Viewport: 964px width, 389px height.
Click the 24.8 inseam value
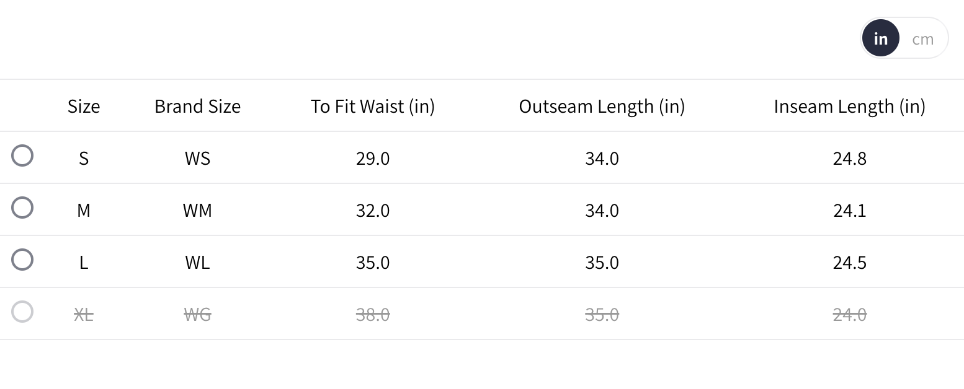point(849,159)
